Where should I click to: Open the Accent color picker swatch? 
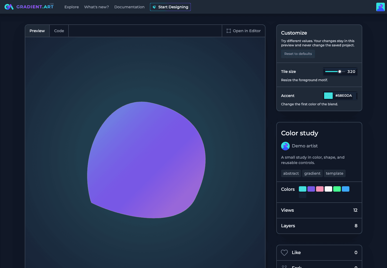pos(328,96)
